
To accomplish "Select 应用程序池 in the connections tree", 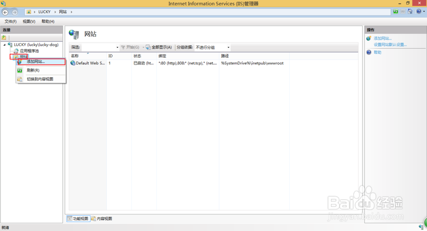I will click(29, 51).
